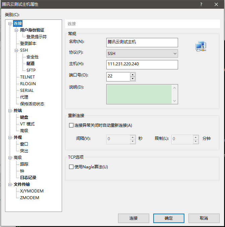Confirm with the 确定 button
225x227 pixels.
169,218
